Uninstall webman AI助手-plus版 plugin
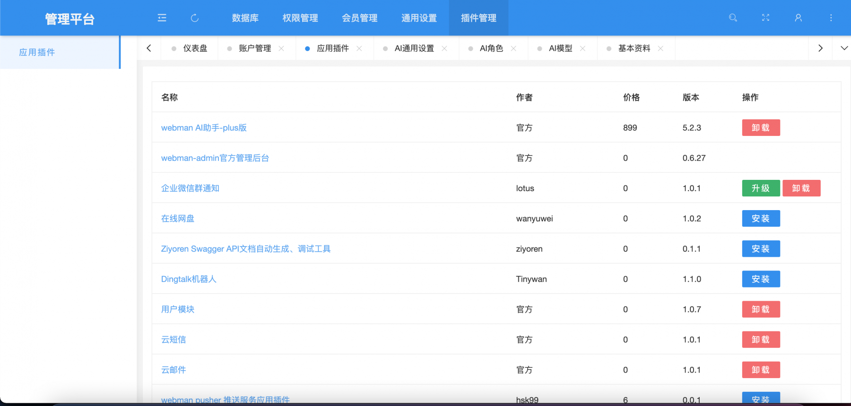851x406 pixels. coord(761,127)
